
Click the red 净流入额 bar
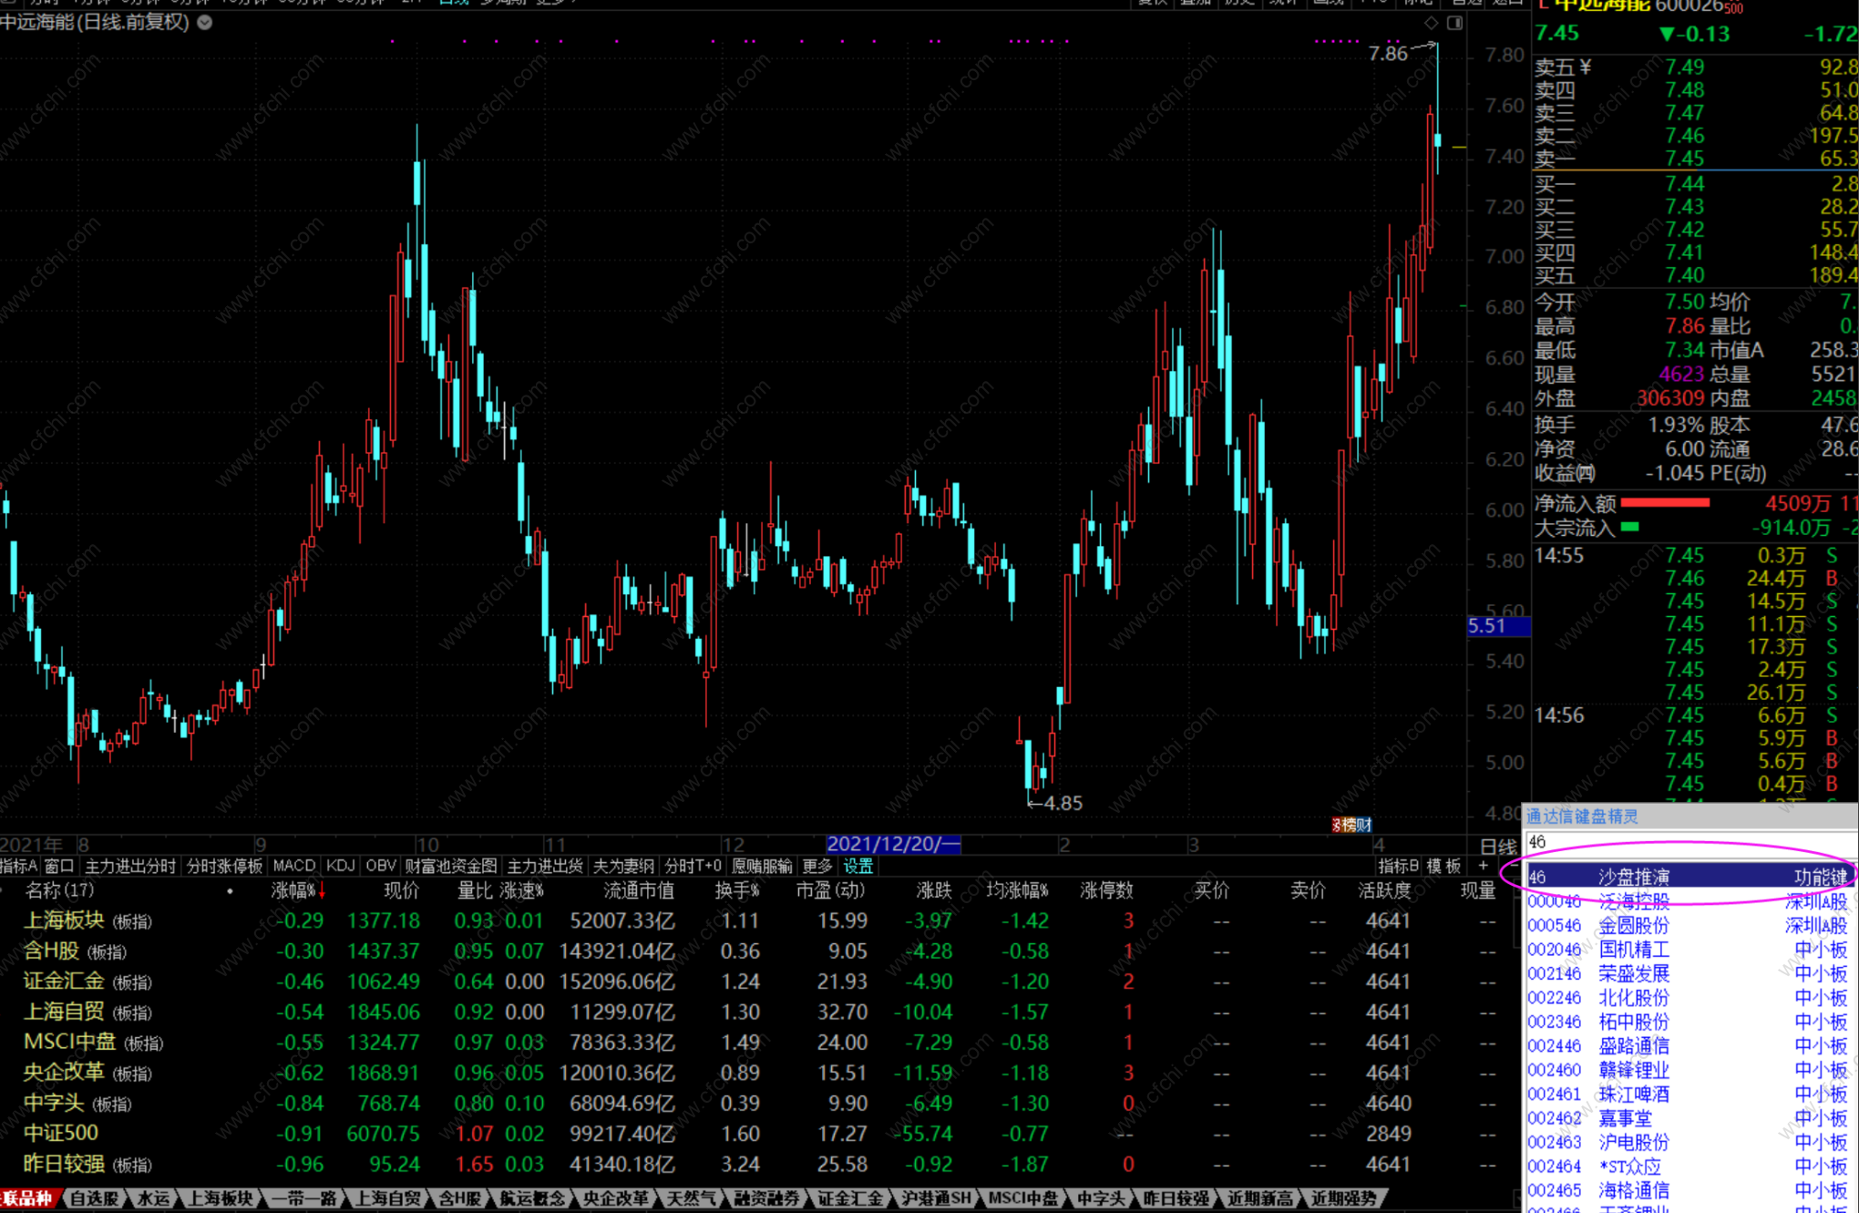tap(1665, 503)
